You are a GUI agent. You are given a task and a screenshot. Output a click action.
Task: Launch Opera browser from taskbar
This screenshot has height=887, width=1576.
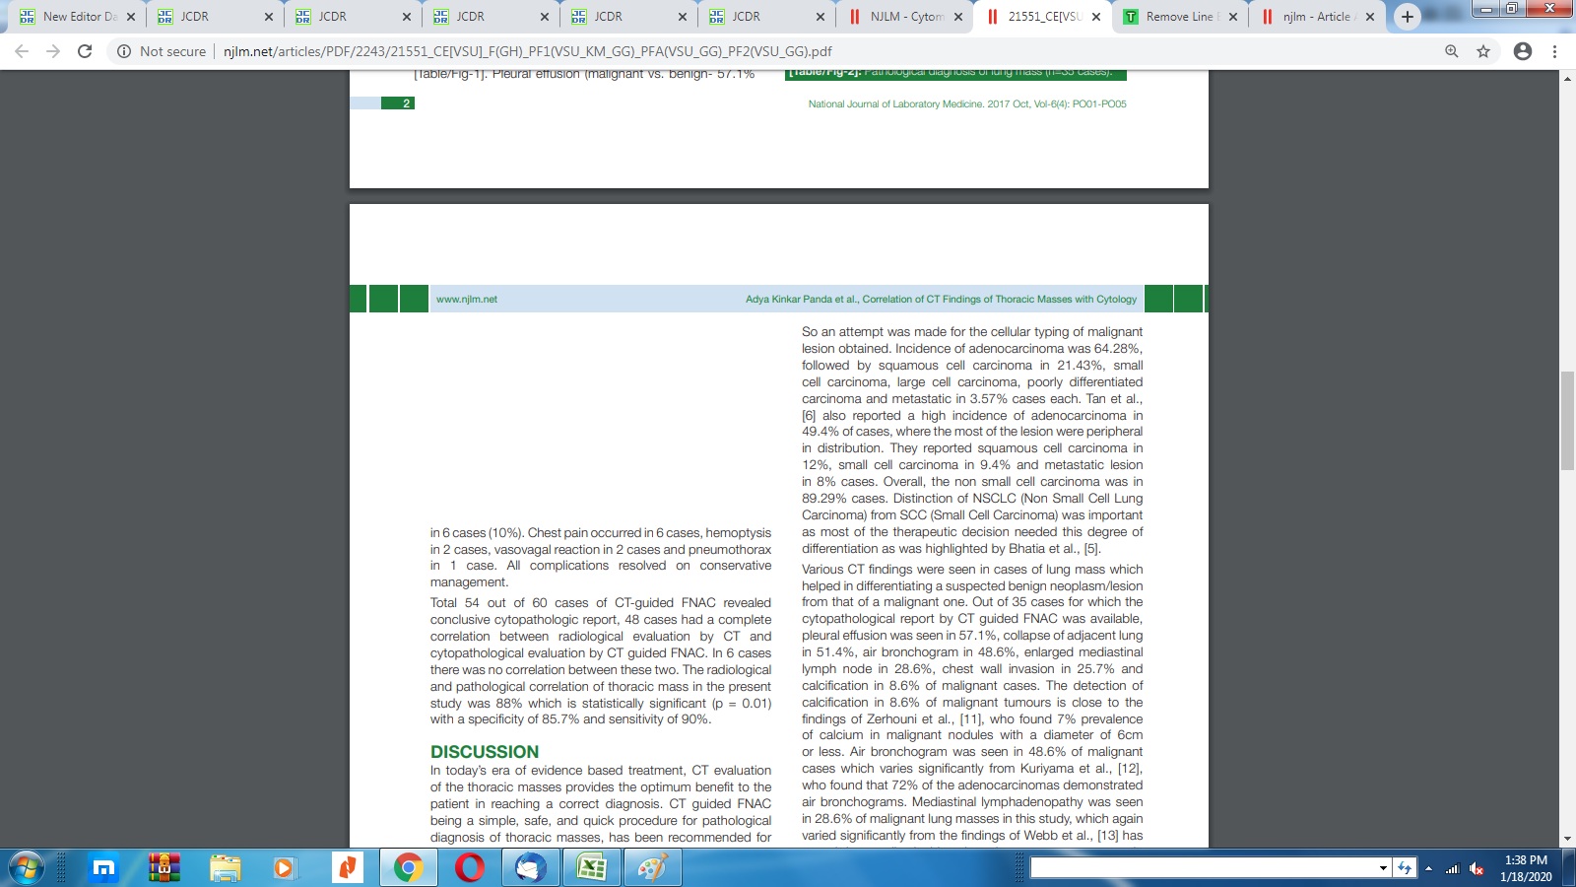click(470, 868)
